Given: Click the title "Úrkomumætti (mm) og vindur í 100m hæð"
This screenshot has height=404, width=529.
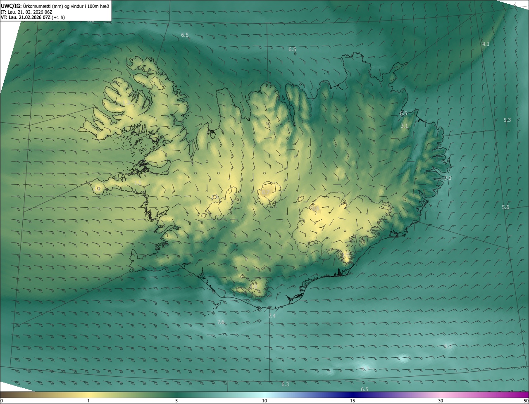Looking at the screenshot, I should (66, 6).
